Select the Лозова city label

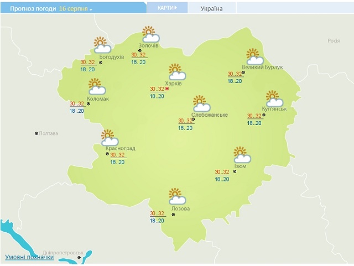pos(181,208)
